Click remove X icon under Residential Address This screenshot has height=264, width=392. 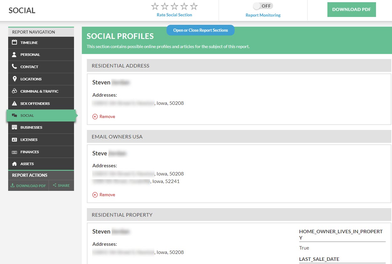point(95,116)
